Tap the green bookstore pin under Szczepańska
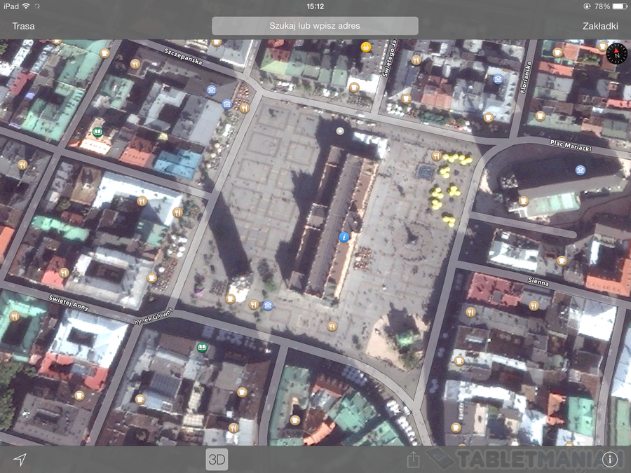This screenshot has width=631, height=473. pos(97,132)
